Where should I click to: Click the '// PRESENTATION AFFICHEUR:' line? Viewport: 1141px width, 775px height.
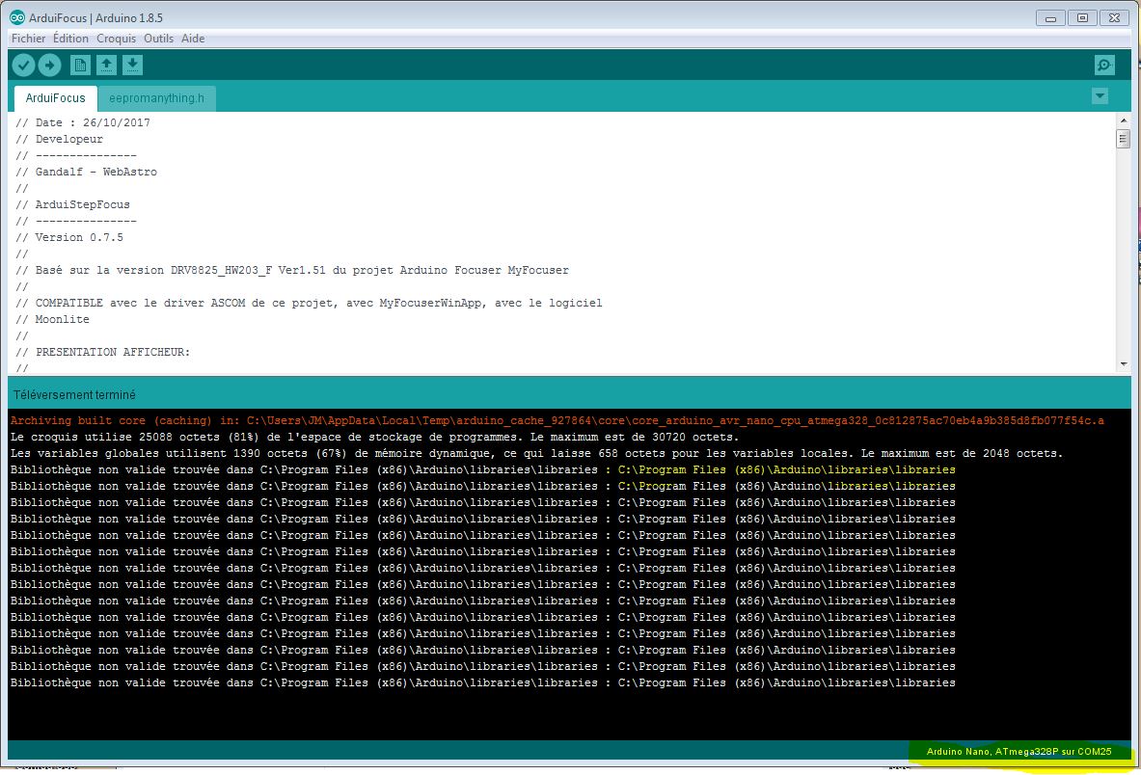[x=102, y=352]
